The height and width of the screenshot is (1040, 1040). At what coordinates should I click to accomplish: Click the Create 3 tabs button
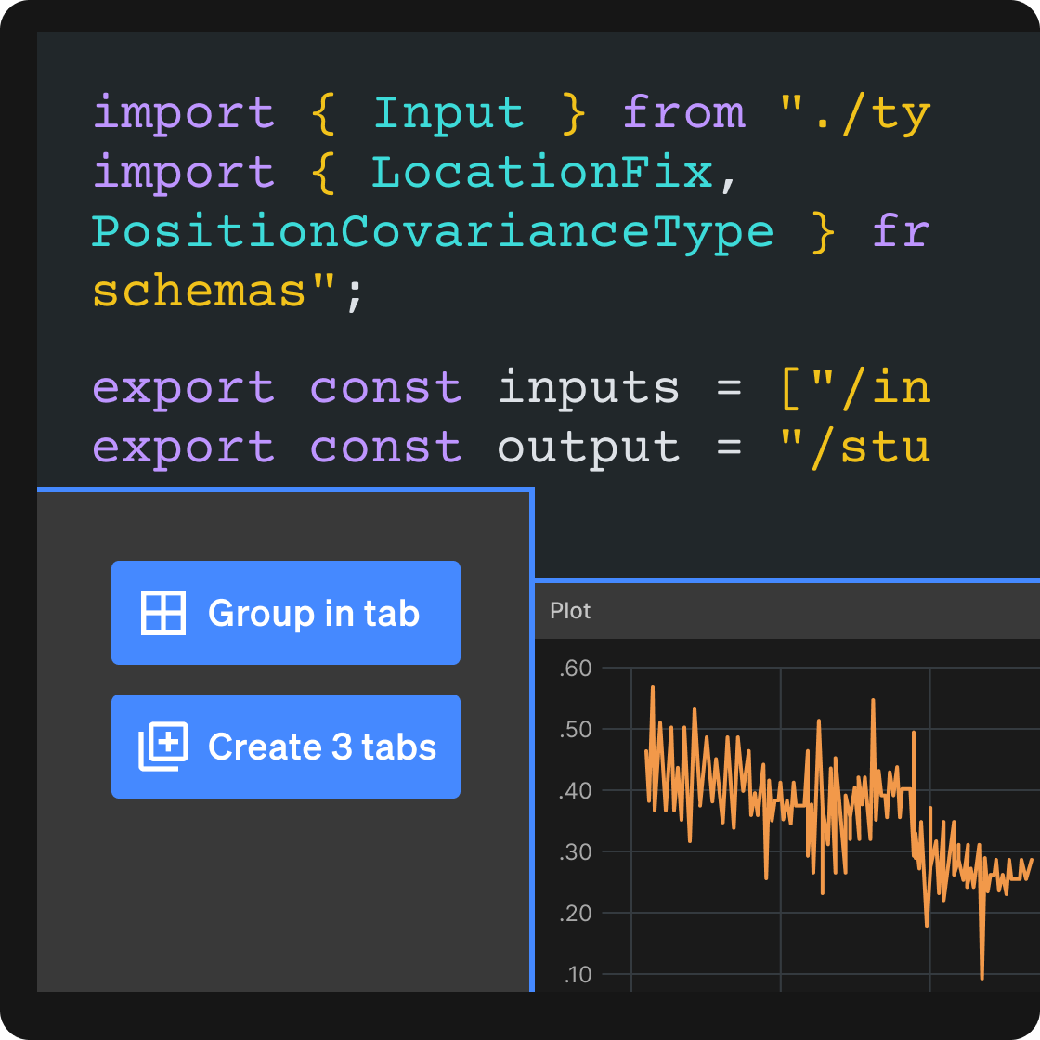click(285, 747)
